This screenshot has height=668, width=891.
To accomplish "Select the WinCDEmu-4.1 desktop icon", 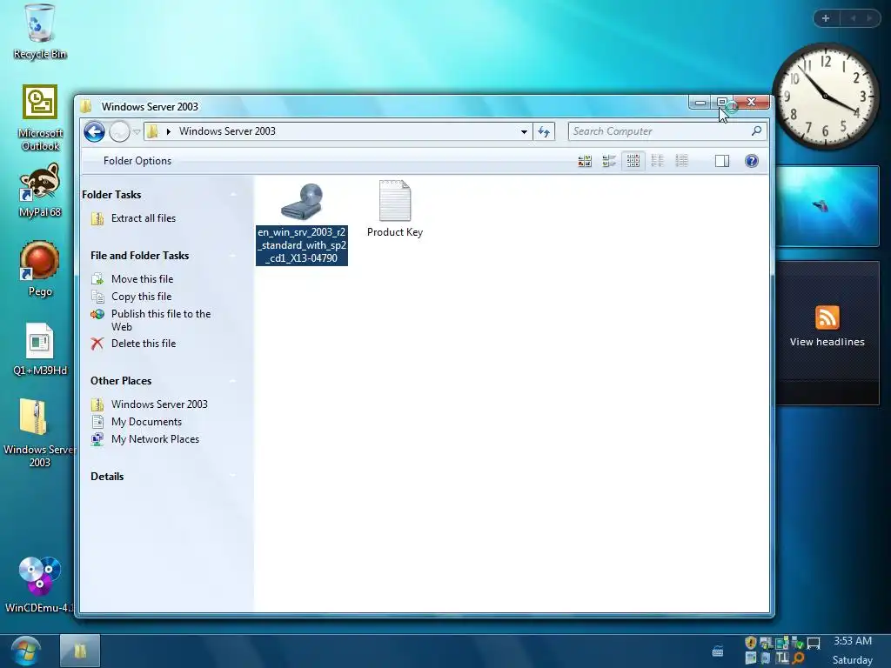I will (40, 584).
